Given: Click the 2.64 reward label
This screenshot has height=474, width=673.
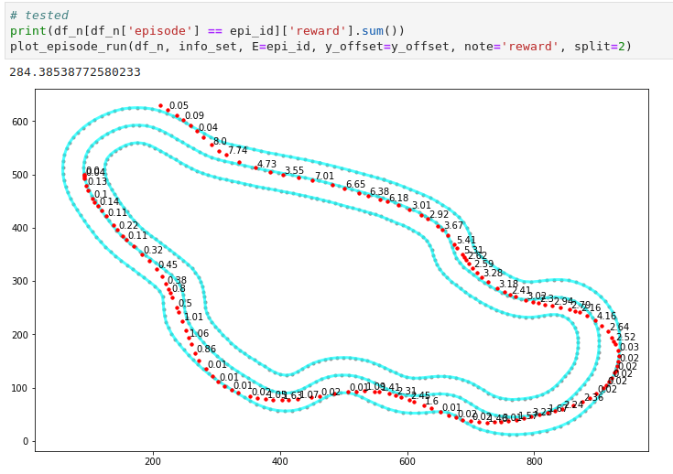Looking at the screenshot, I should click(x=619, y=328).
